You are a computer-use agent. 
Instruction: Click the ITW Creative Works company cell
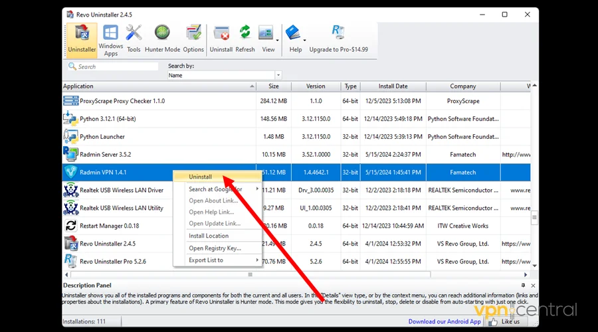tap(462, 226)
